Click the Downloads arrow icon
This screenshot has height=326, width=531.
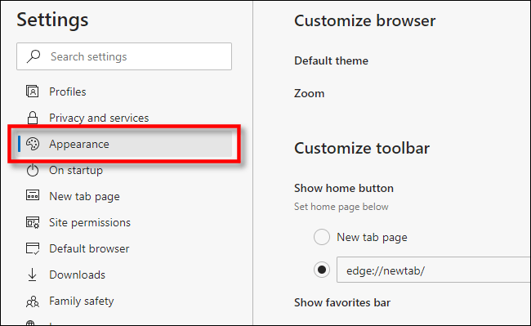(32, 275)
